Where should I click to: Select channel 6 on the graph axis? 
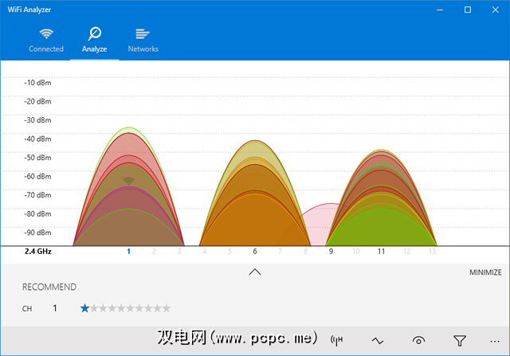(x=255, y=252)
